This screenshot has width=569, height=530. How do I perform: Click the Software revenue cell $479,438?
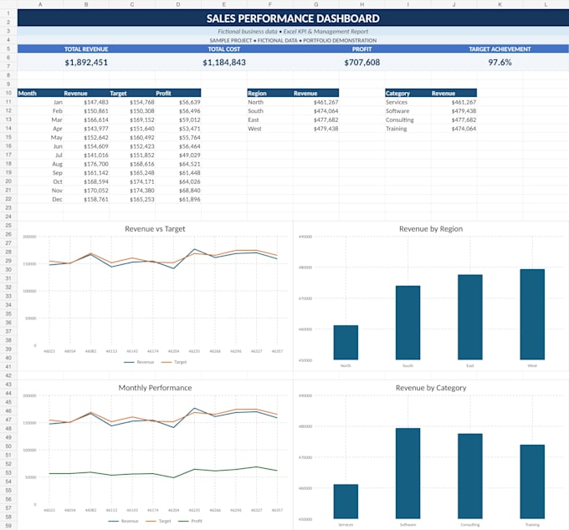[x=464, y=111]
